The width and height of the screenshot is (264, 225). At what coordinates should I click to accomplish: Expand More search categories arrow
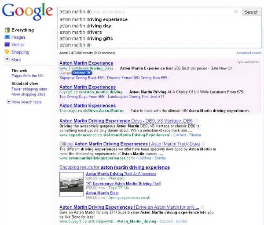pyautogui.click(x=7, y=59)
